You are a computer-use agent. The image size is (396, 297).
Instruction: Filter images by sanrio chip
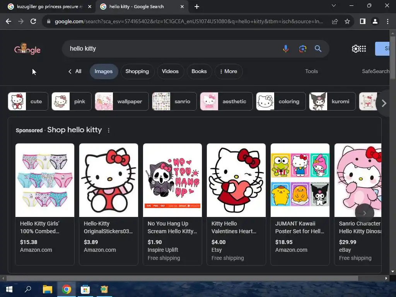174,102
